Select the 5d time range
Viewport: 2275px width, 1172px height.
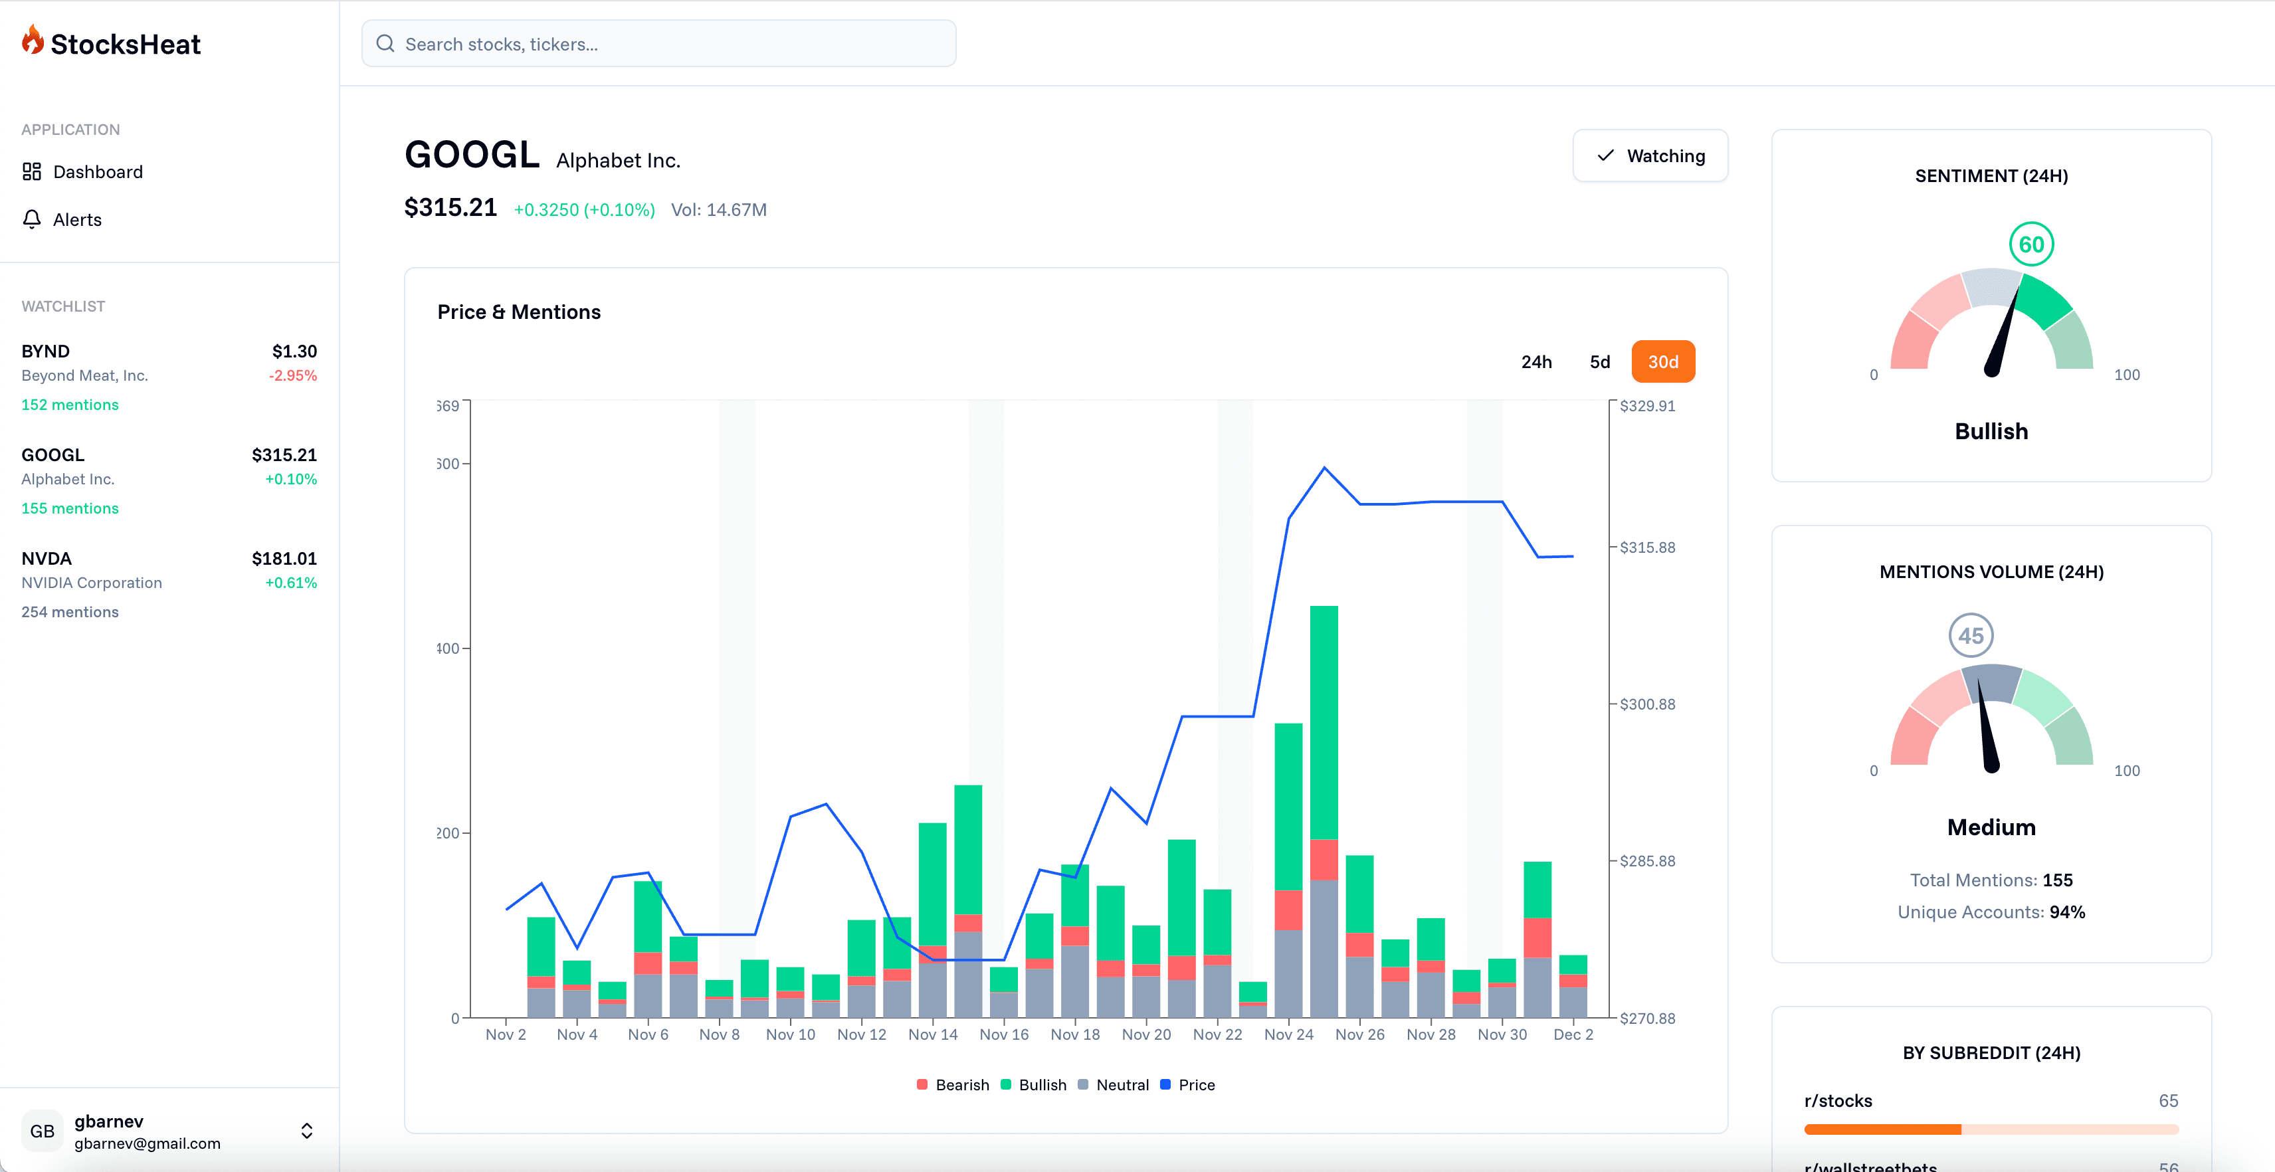pyautogui.click(x=1599, y=361)
